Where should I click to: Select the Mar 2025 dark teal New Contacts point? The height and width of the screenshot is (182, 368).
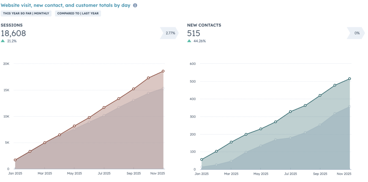click(231, 142)
